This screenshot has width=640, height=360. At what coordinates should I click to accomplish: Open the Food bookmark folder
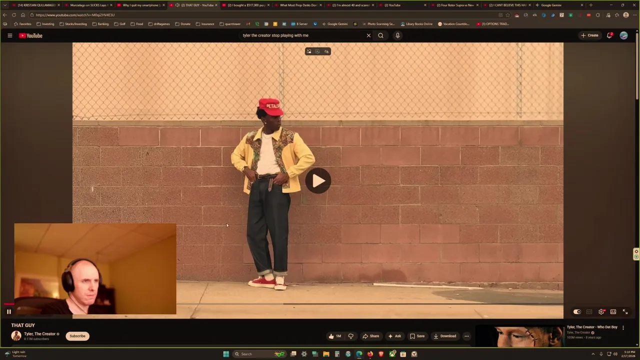(136, 24)
